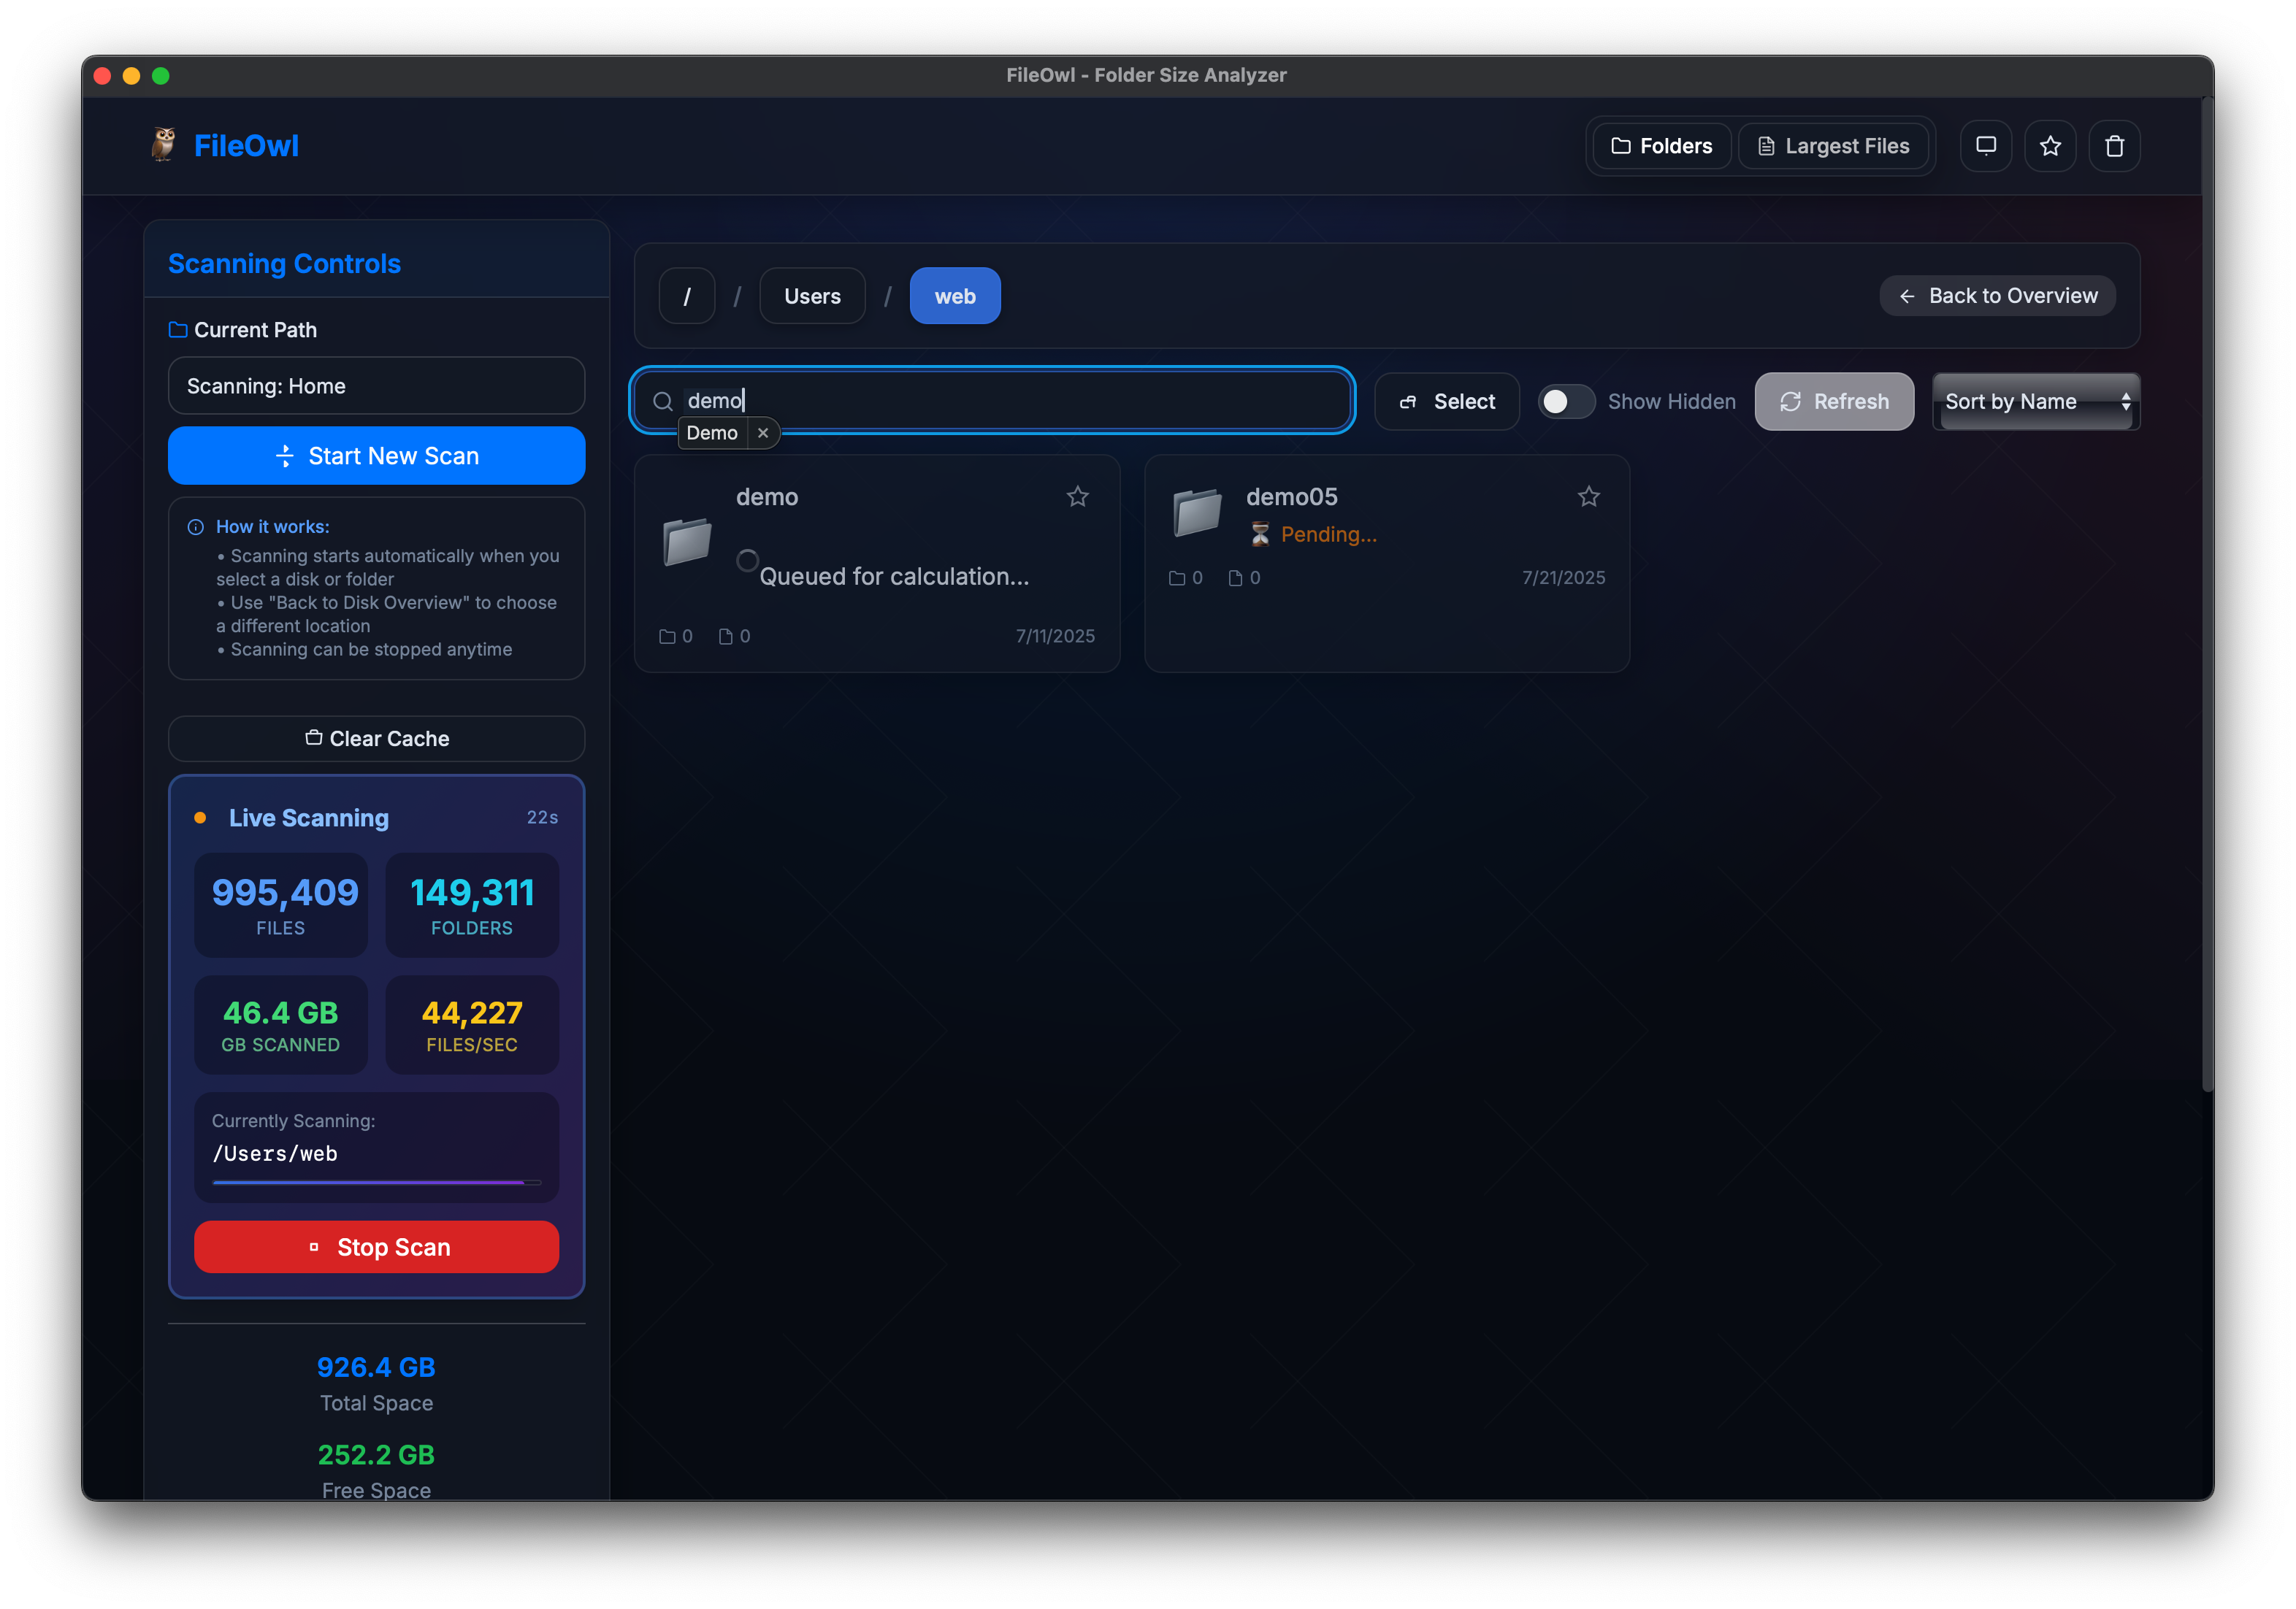Click the Refresh button
Viewport: 2296px width, 1609px height.
1834,401
